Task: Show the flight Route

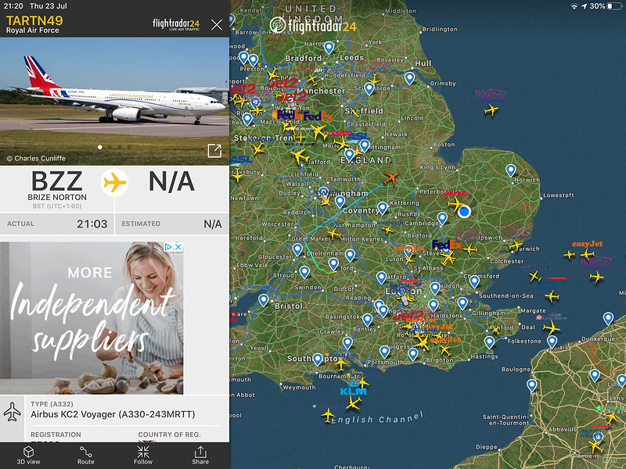Action: pos(85,455)
